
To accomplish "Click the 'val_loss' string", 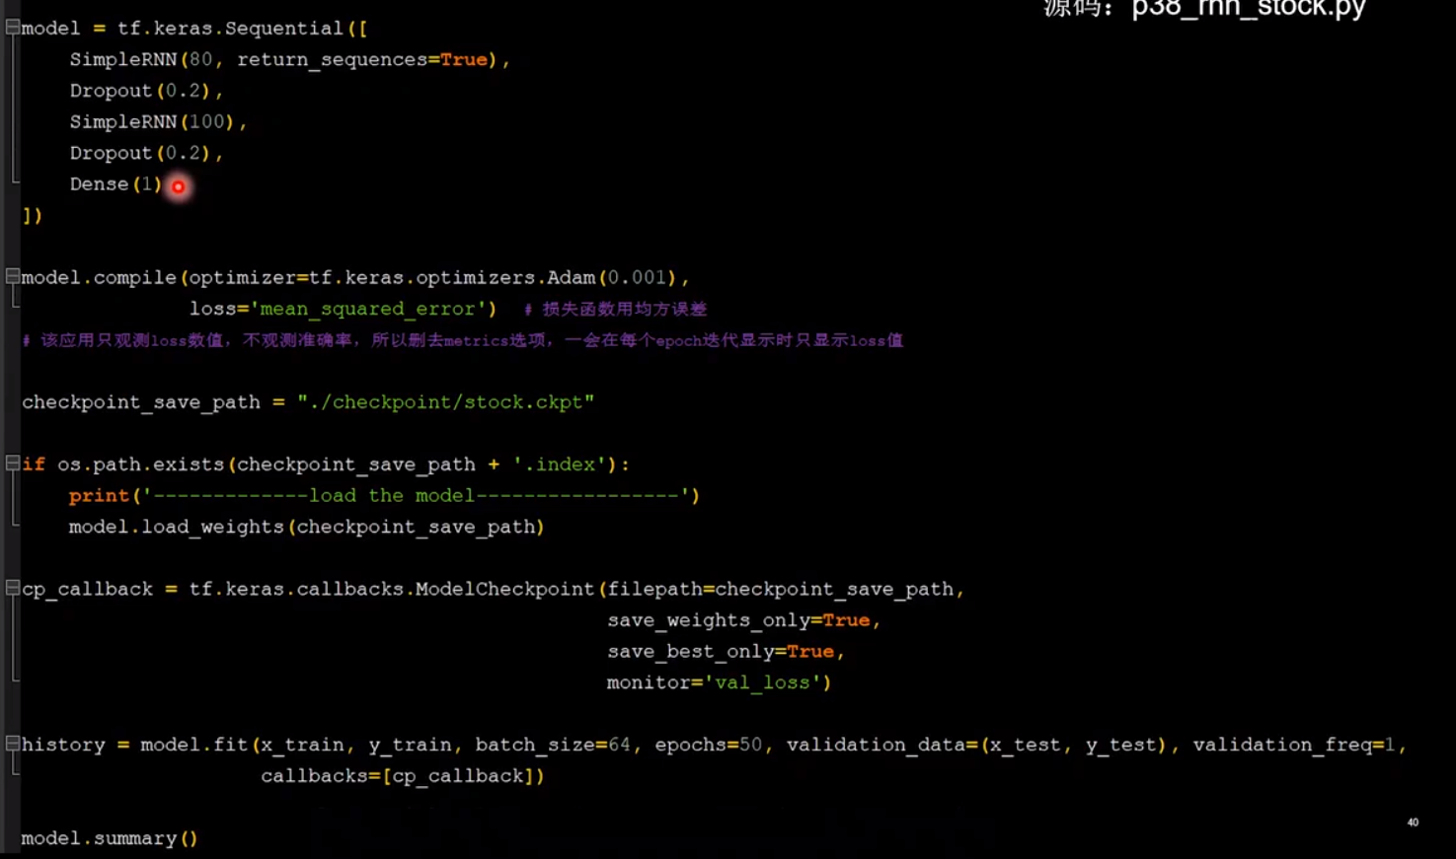I will [x=762, y=682].
